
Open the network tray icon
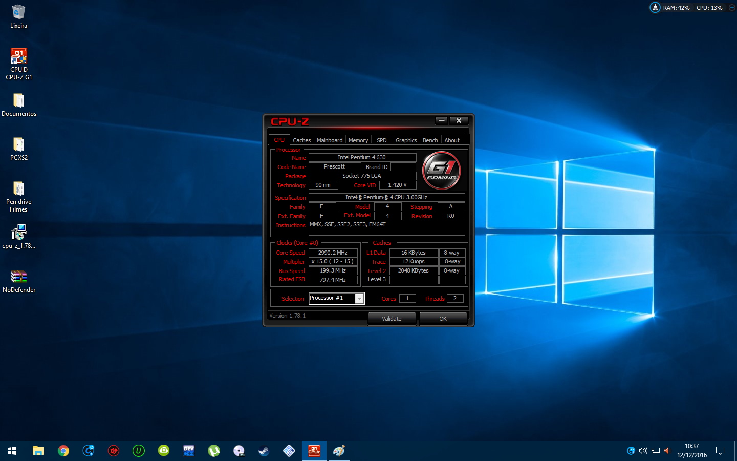pos(655,451)
